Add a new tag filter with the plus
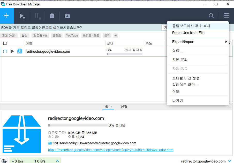 tap(116, 36)
